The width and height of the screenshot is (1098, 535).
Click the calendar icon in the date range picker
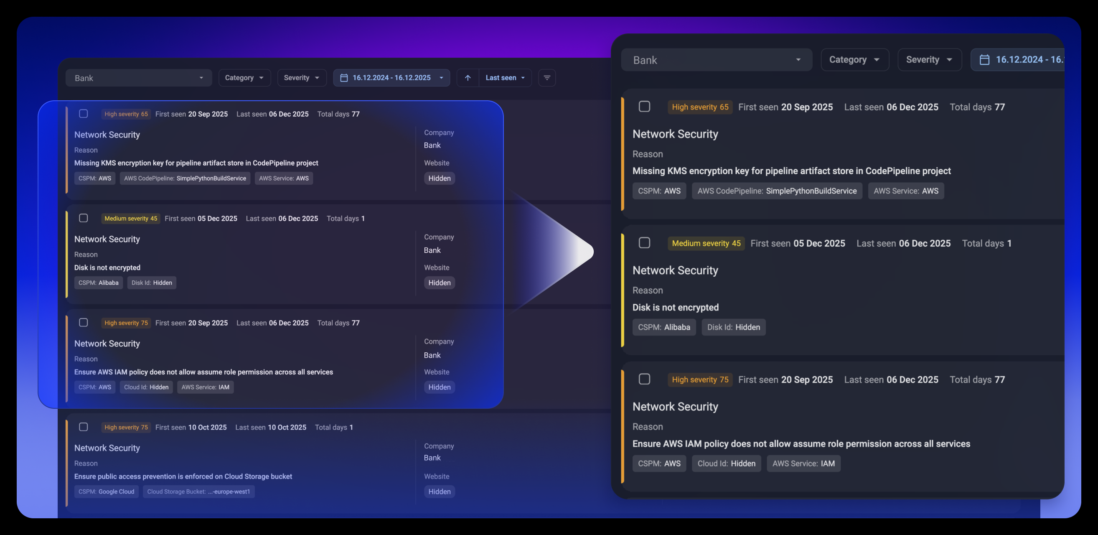[343, 78]
